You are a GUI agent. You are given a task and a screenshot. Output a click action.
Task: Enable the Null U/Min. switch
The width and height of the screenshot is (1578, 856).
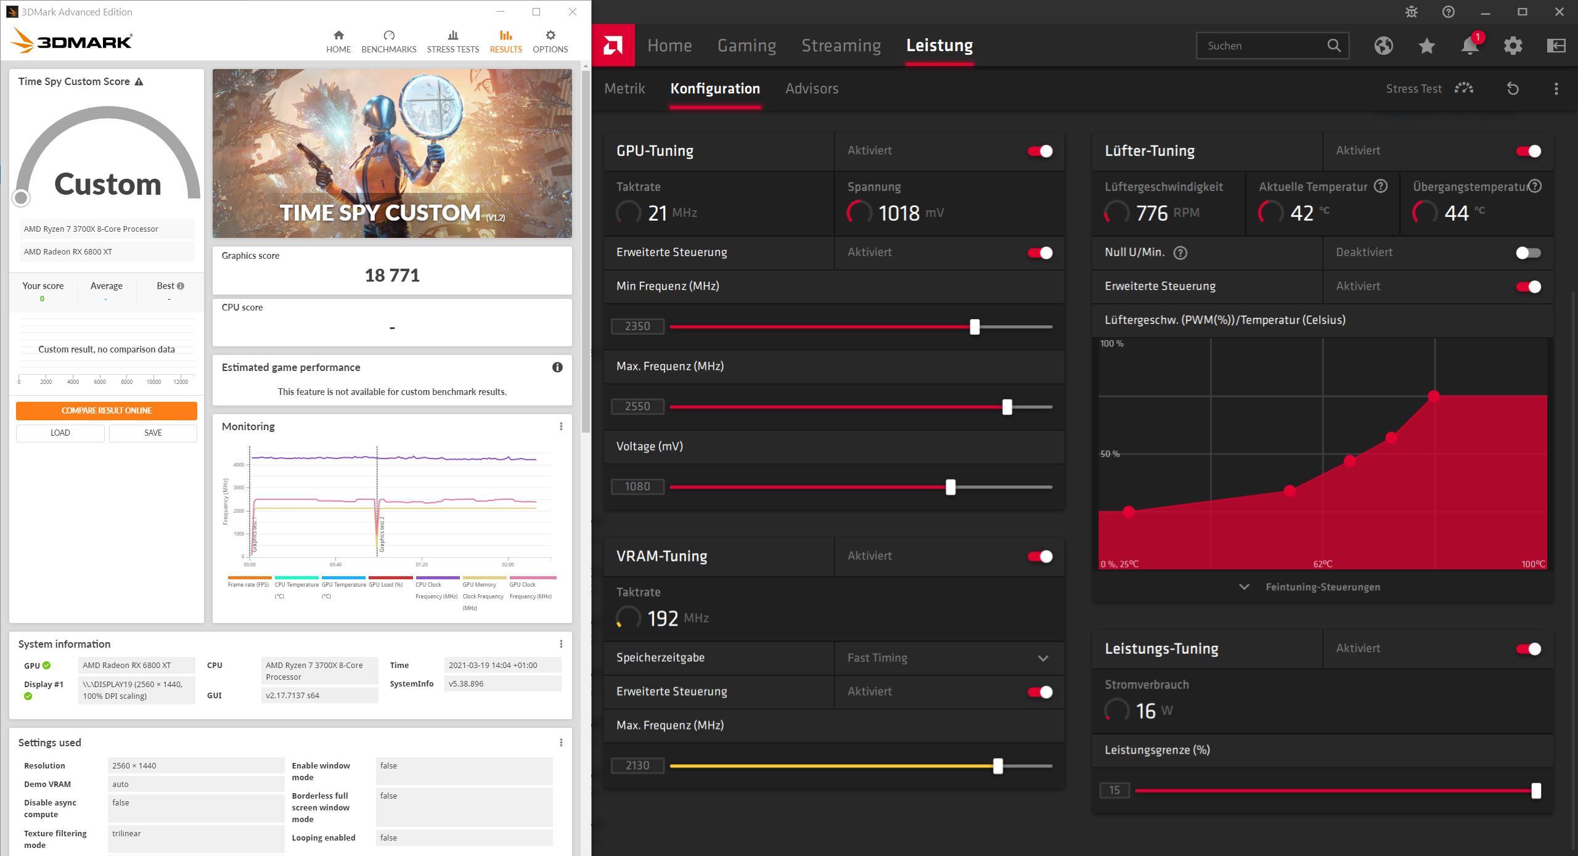click(x=1529, y=253)
